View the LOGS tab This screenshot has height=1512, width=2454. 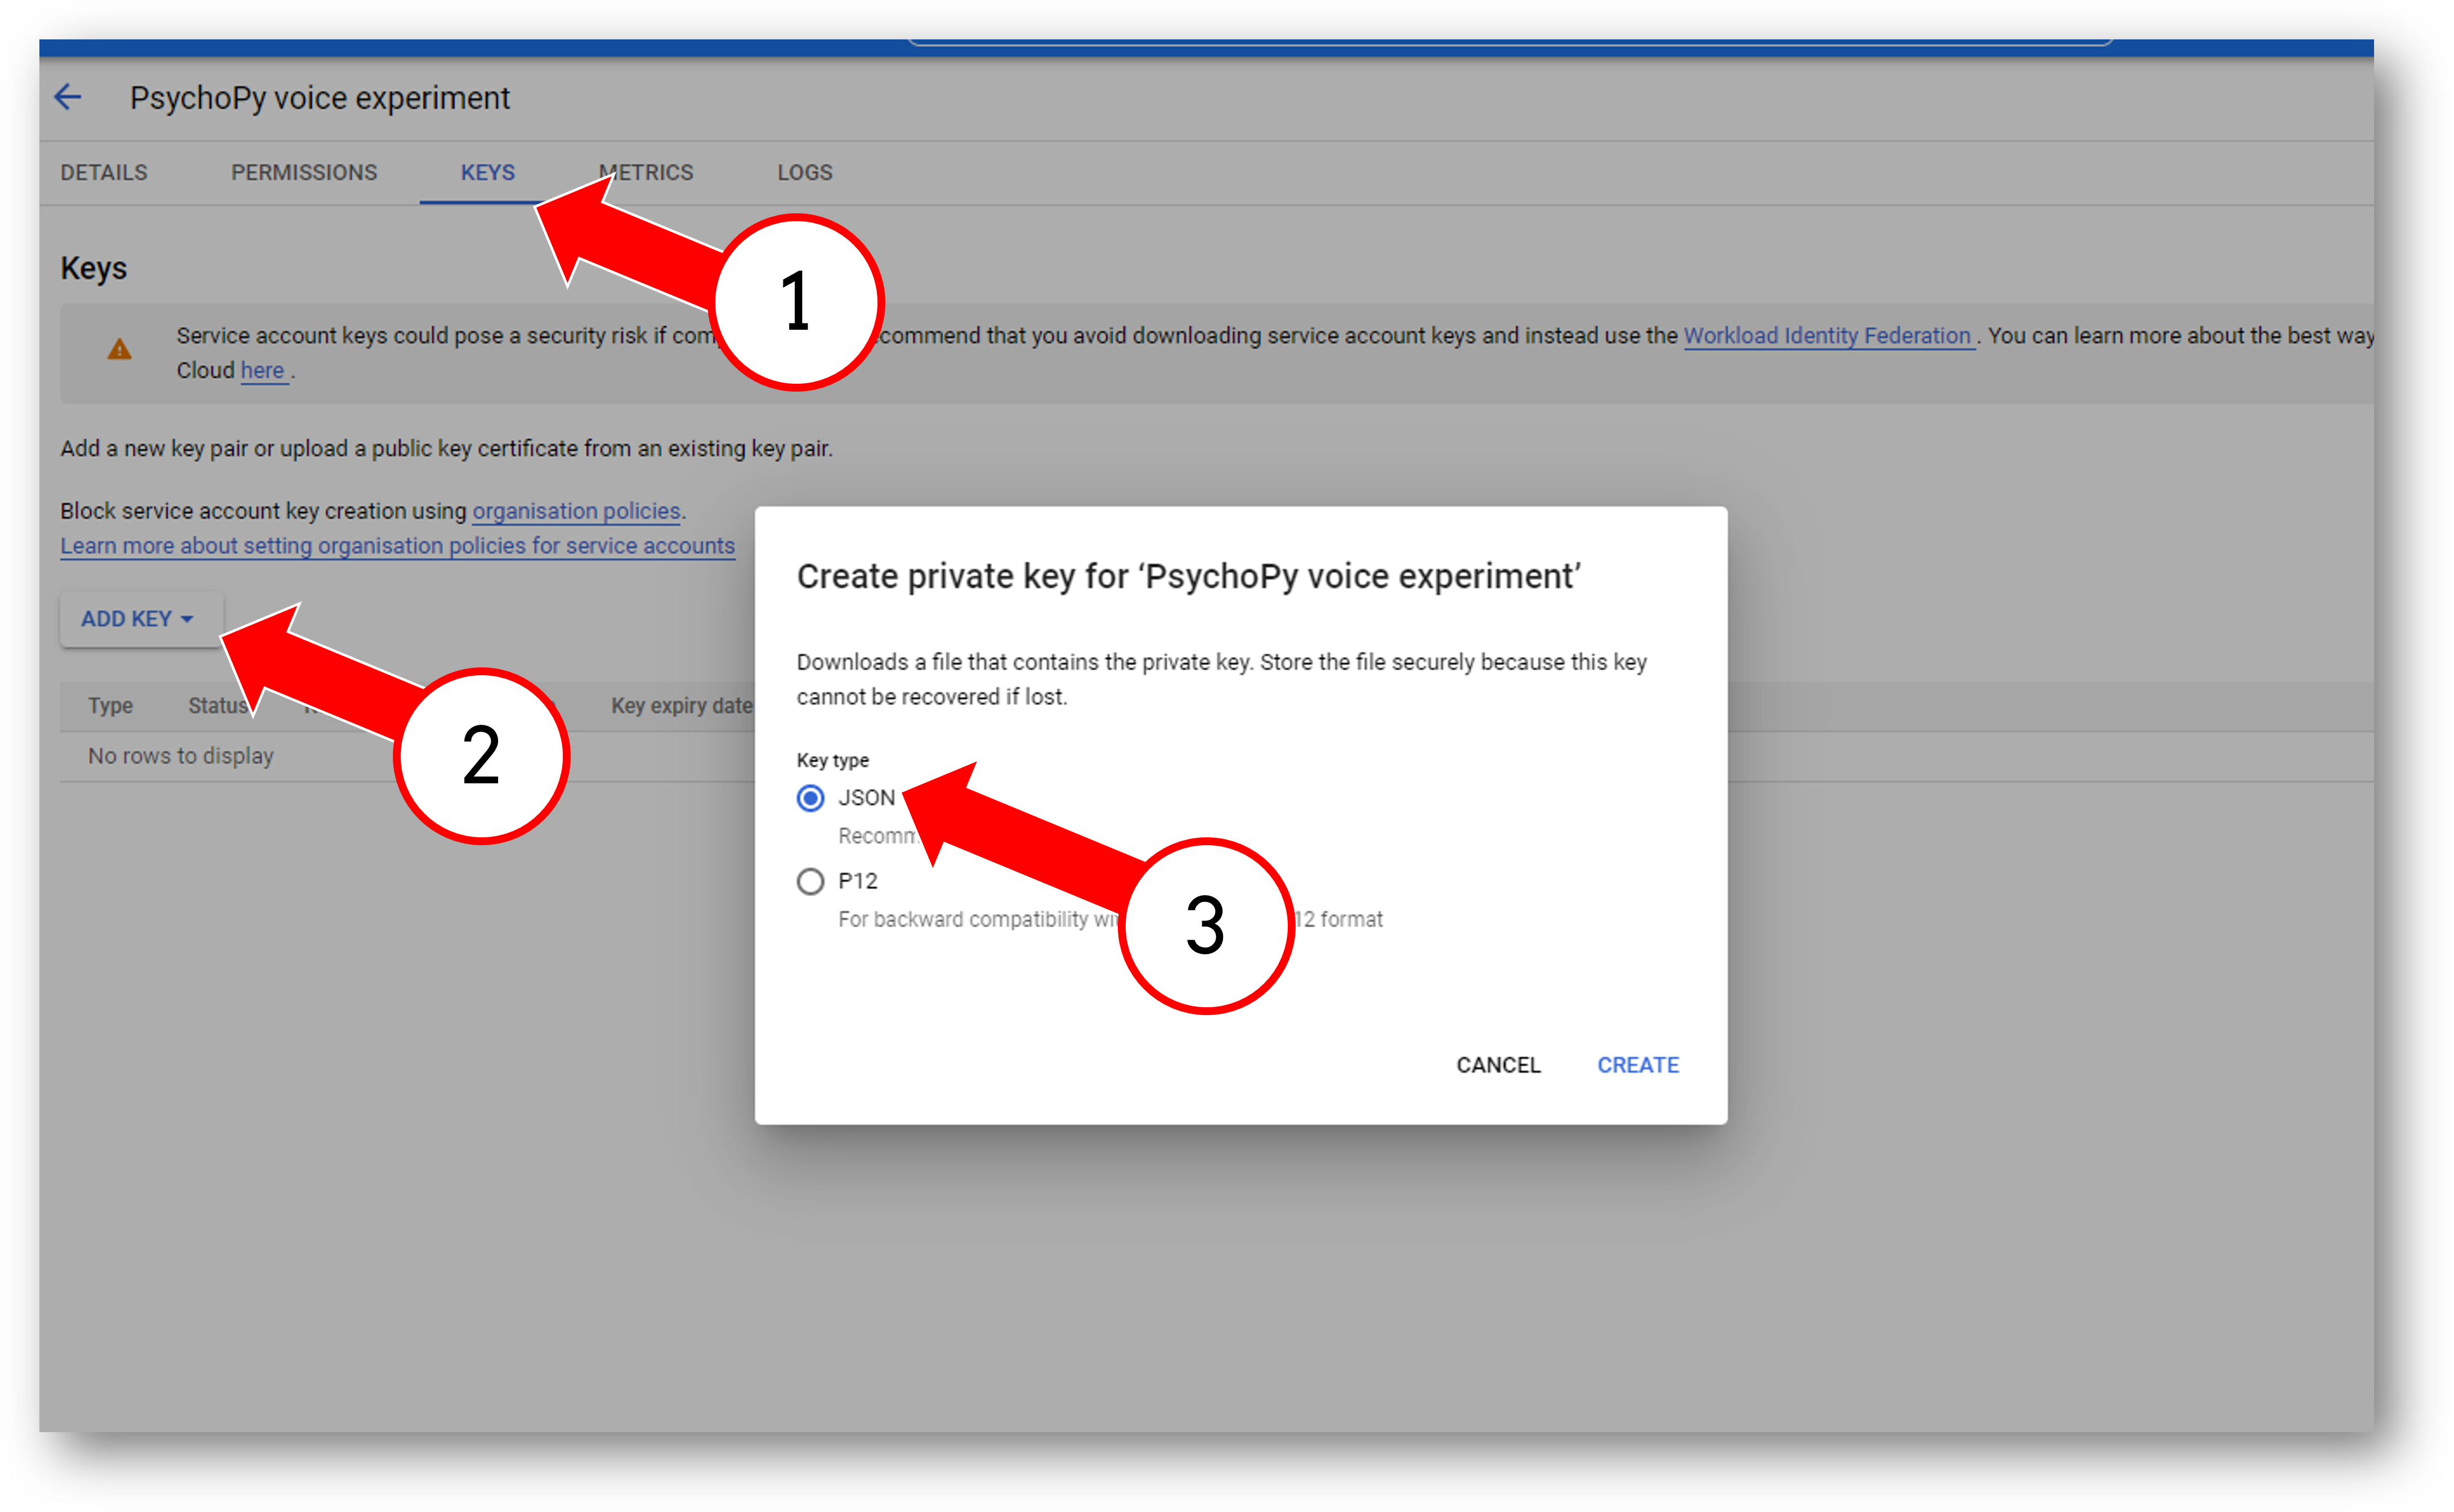tap(805, 172)
